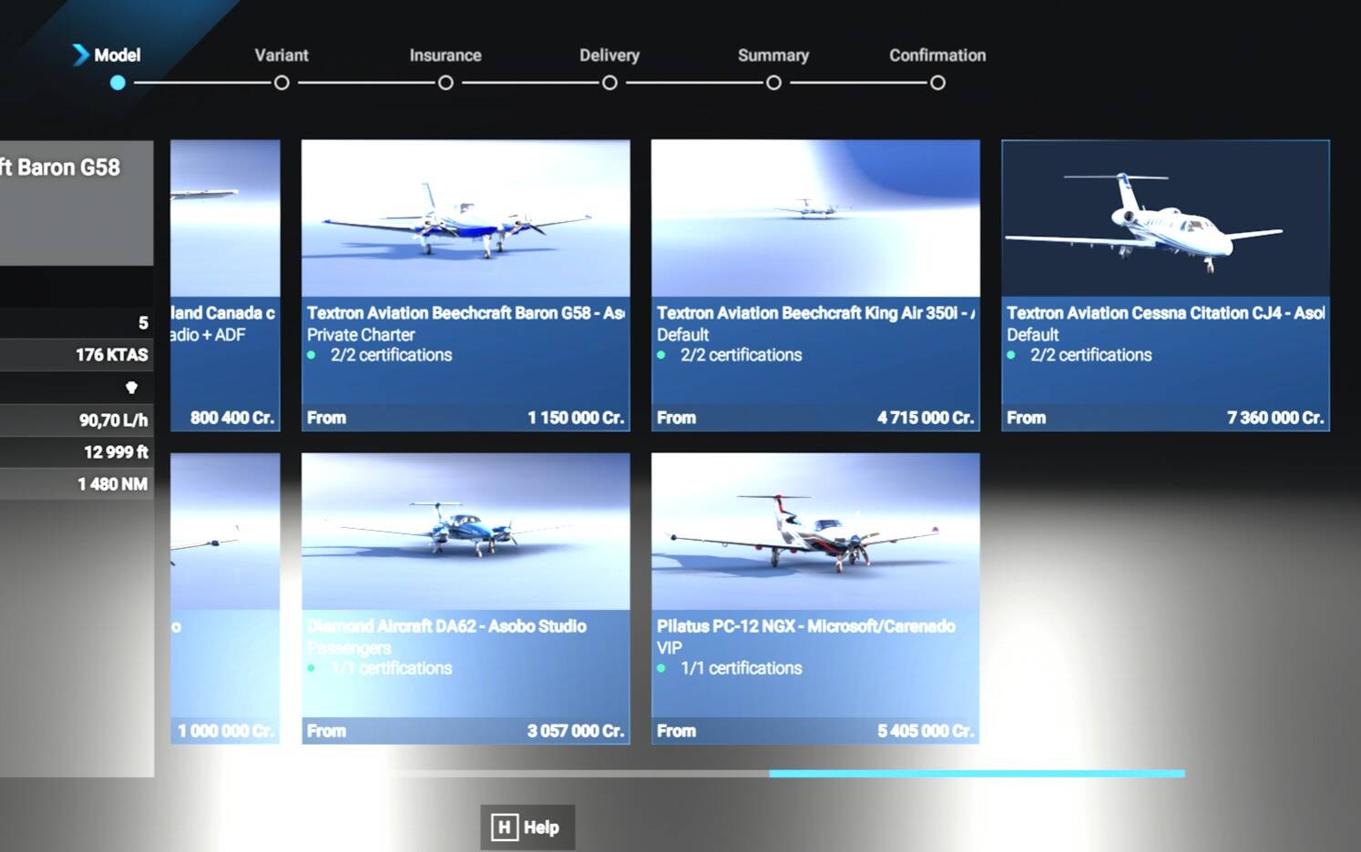Click 1/1 certifications on Pilatus PC-12 card

tap(741, 668)
